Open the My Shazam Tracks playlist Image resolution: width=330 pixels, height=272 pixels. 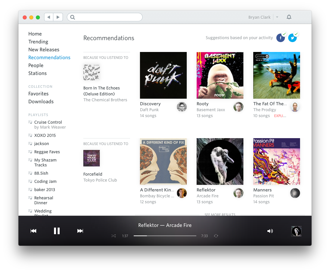tap(45, 162)
